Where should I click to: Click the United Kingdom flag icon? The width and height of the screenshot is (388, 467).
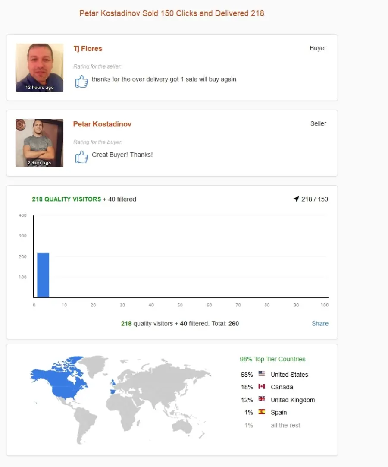pos(262,399)
